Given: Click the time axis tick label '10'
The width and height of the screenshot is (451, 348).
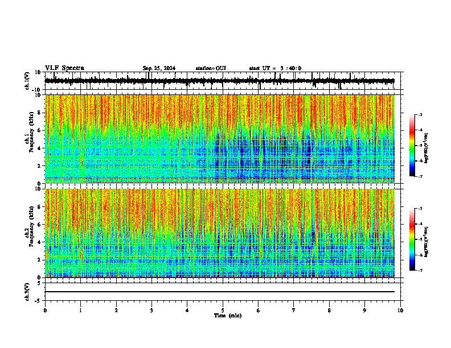Looking at the screenshot, I should [x=400, y=310].
